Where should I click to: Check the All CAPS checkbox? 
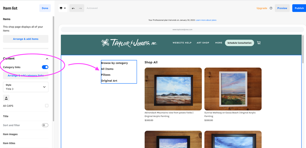[47, 106]
